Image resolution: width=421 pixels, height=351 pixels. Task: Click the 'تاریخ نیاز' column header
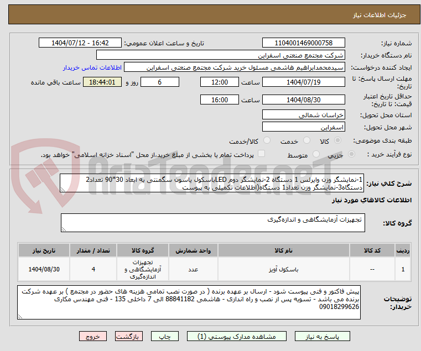44,250
